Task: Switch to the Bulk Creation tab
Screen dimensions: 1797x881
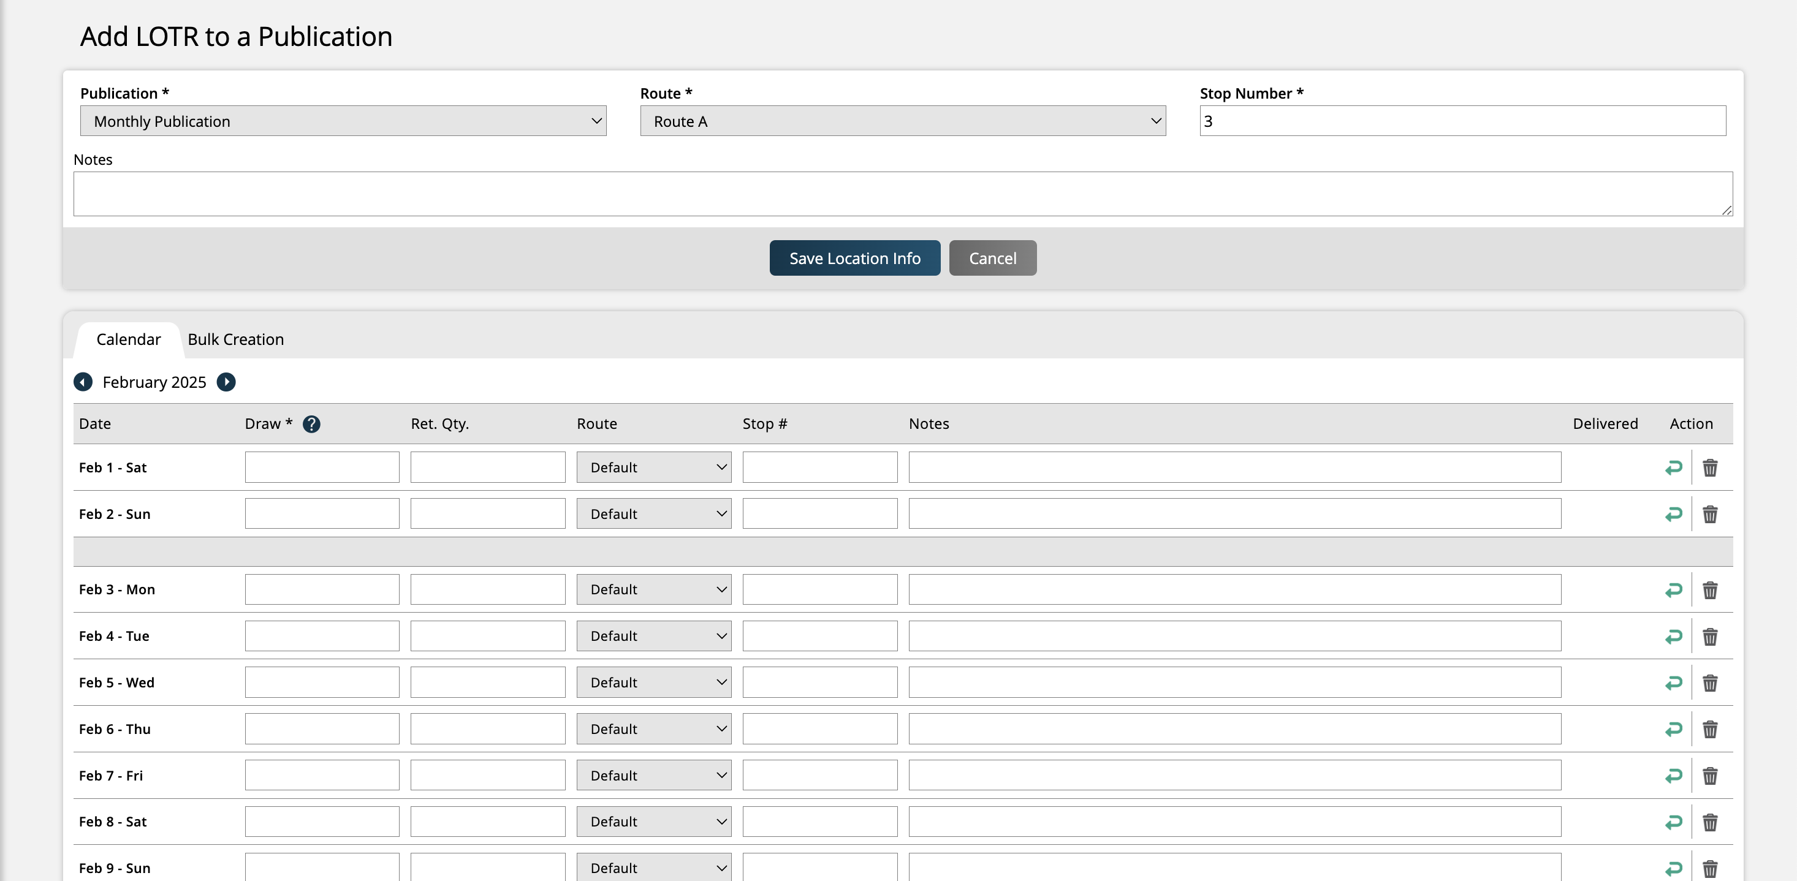Action: click(x=236, y=339)
